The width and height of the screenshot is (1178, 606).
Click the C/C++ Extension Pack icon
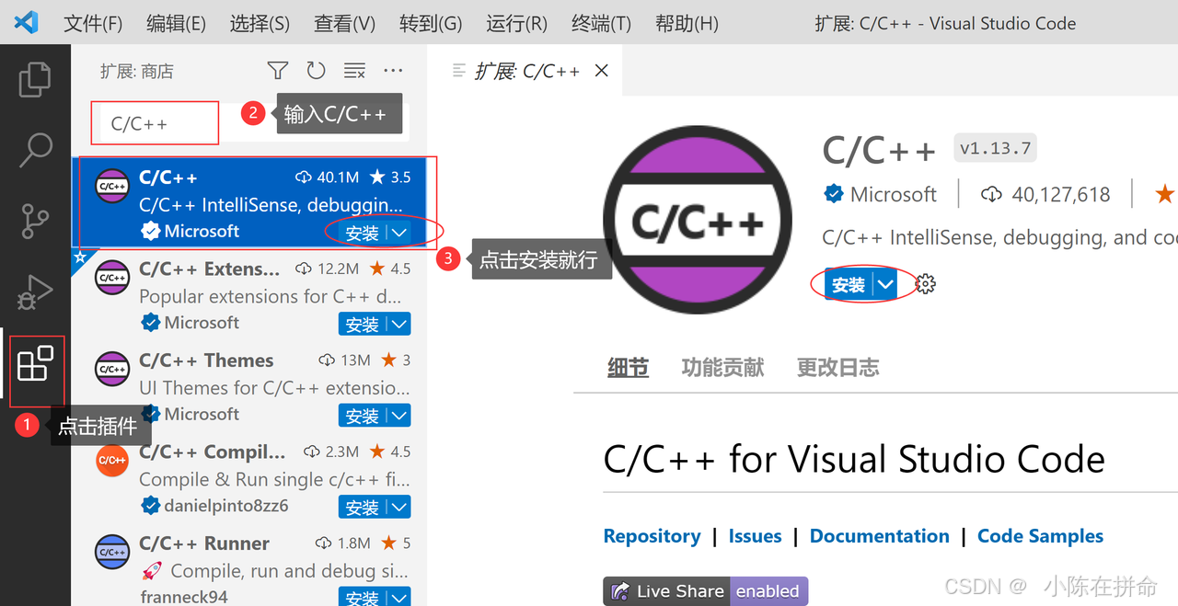[x=112, y=277]
